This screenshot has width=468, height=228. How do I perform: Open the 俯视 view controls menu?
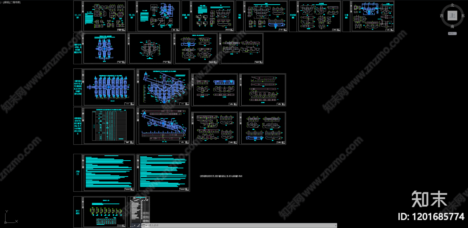[x=6, y=2]
